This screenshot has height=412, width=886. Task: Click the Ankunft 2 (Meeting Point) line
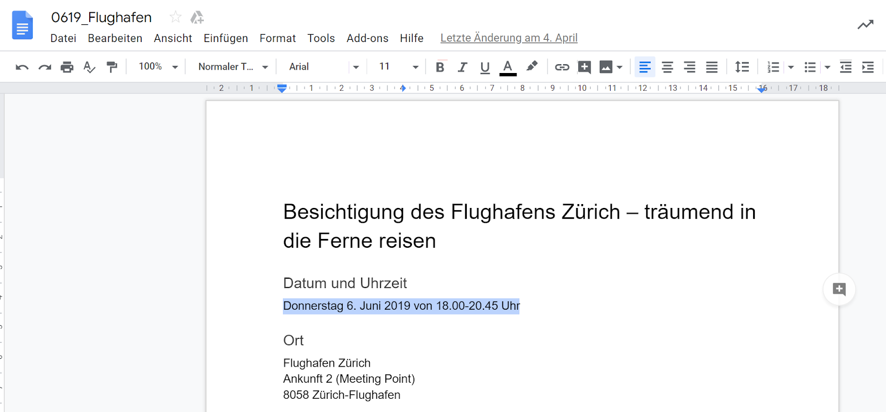(349, 379)
